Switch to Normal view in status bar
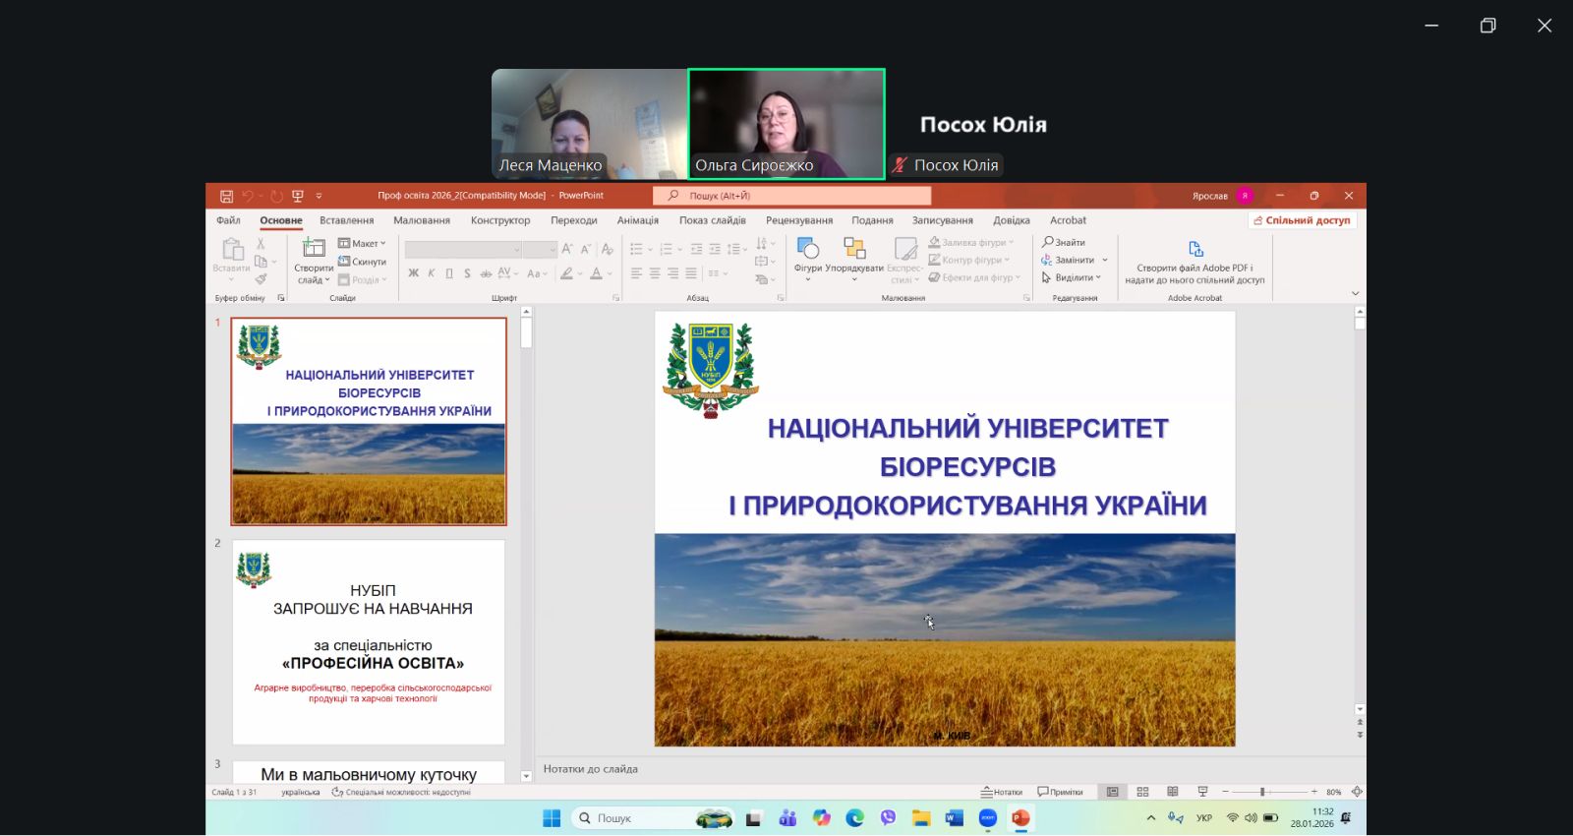1573x836 pixels. point(1113,792)
